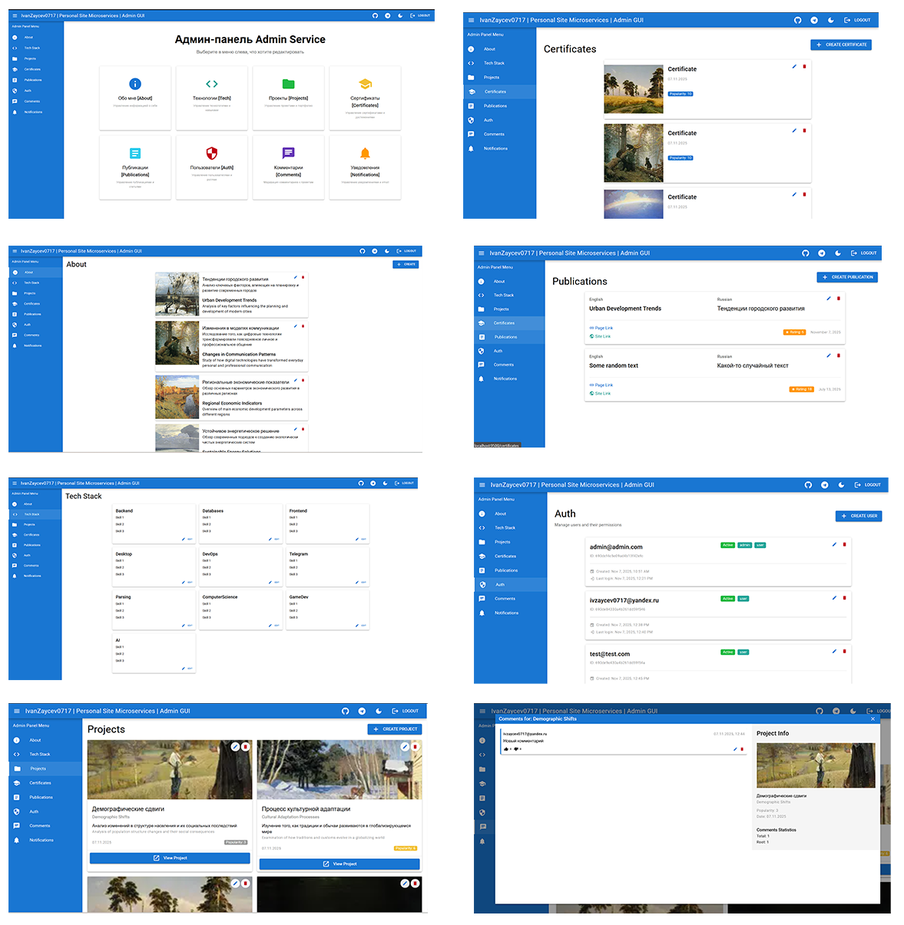The image size is (904, 925).
Task: Open the Комментарии [Comments] dashboard card
Action: [x=289, y=167]
